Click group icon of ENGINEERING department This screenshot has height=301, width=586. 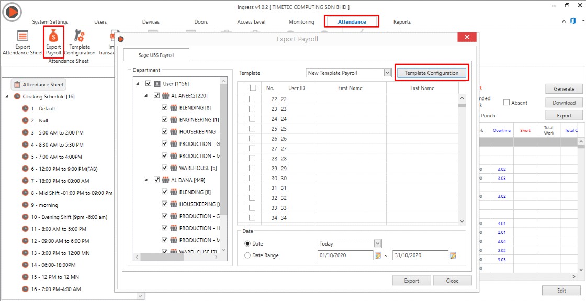(x=173, y=120)
